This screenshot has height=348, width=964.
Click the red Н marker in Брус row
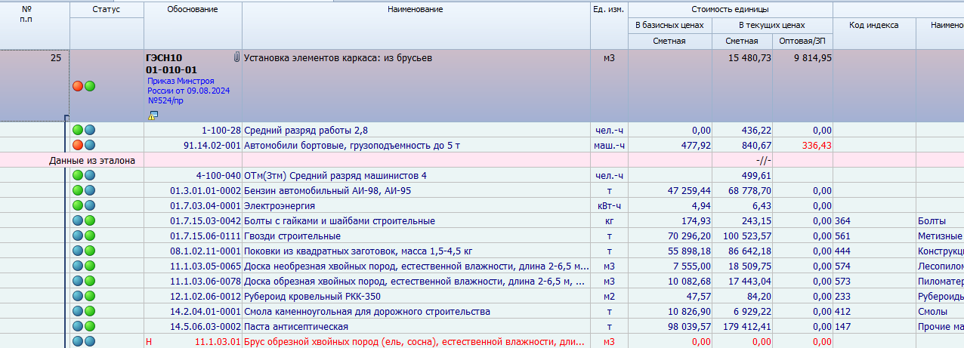(x=149, y=341)
